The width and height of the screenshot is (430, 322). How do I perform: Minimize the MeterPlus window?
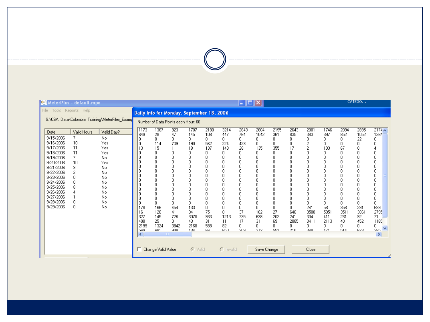click(242, 103)
